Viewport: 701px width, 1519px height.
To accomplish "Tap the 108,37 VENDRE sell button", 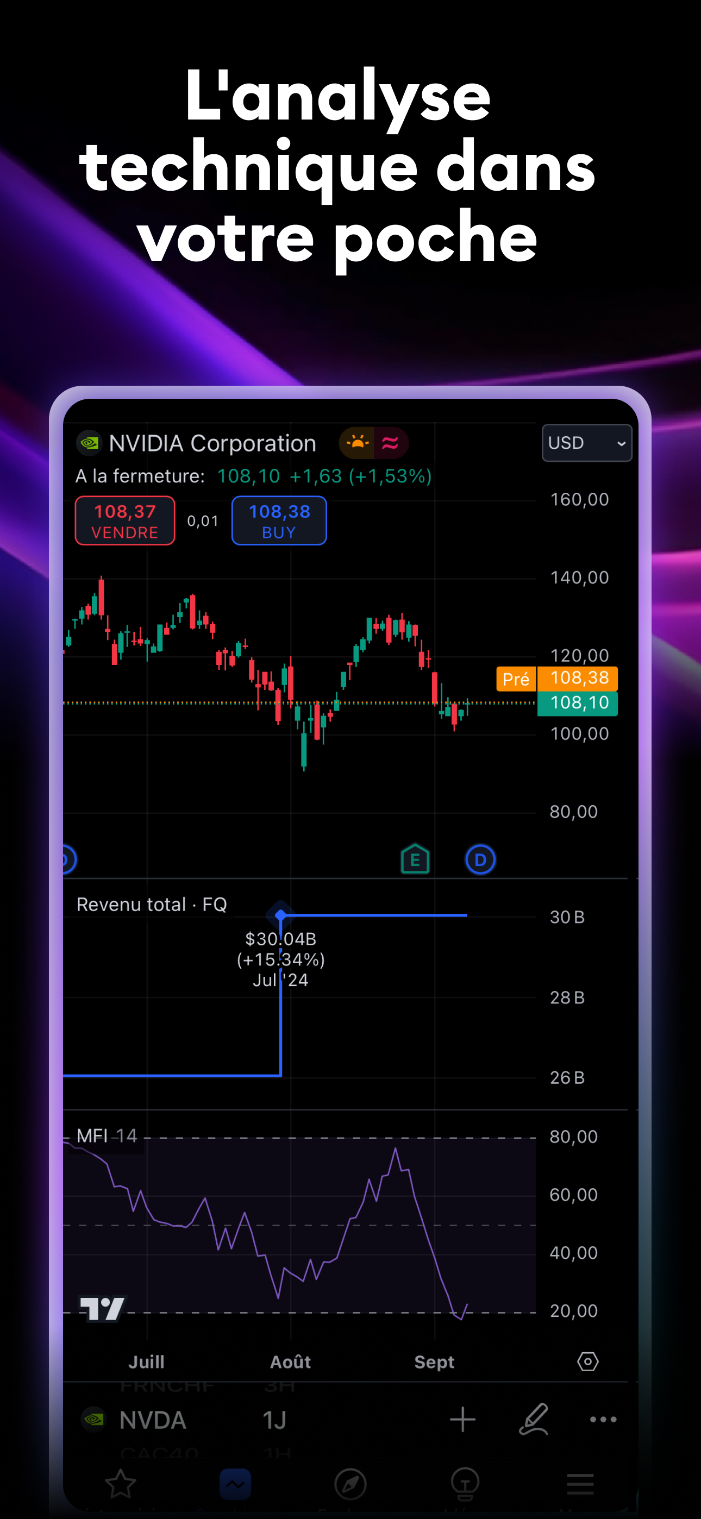I will click(x=125, y=520).
